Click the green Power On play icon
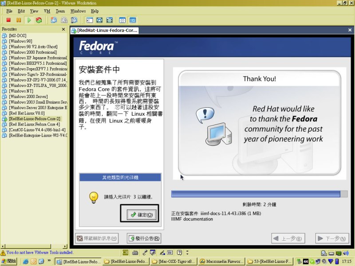Viewport: 355px width, 266px height. (29, 20)
